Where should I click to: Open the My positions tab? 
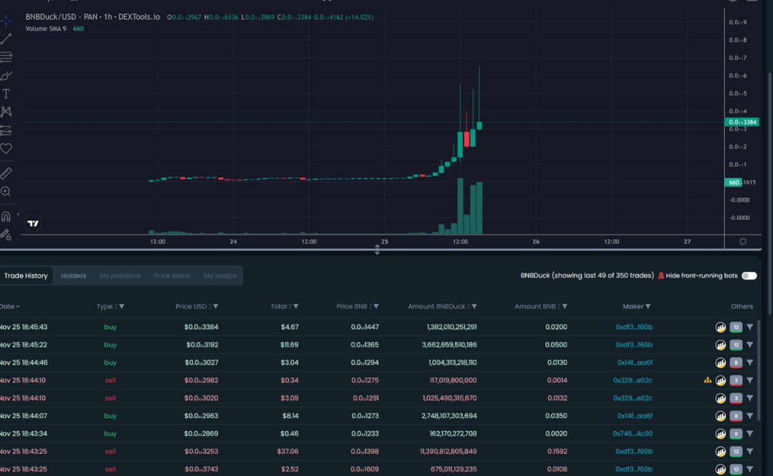[x=120, y=276]
